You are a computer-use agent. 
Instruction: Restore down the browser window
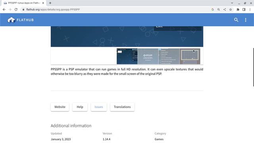(245, 3)
